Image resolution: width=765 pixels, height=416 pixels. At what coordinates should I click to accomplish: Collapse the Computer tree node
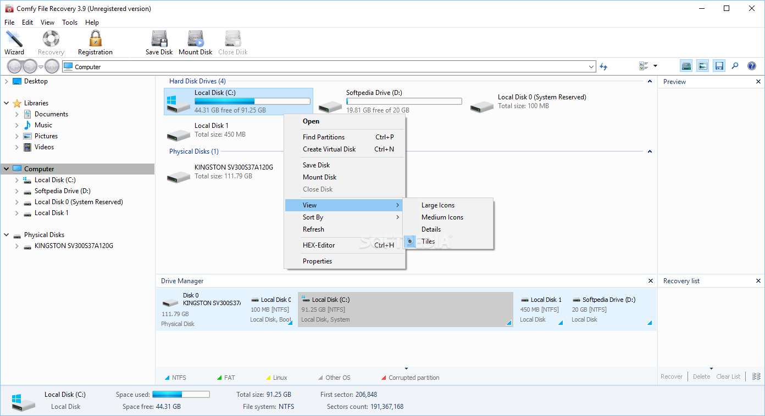pos(6,169)
